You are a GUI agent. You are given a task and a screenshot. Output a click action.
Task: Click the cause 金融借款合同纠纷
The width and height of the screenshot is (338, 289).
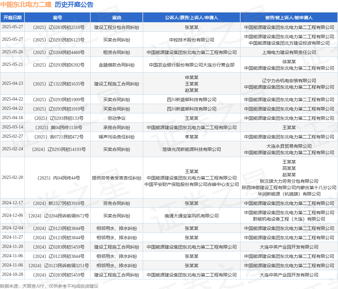point(117,65)
